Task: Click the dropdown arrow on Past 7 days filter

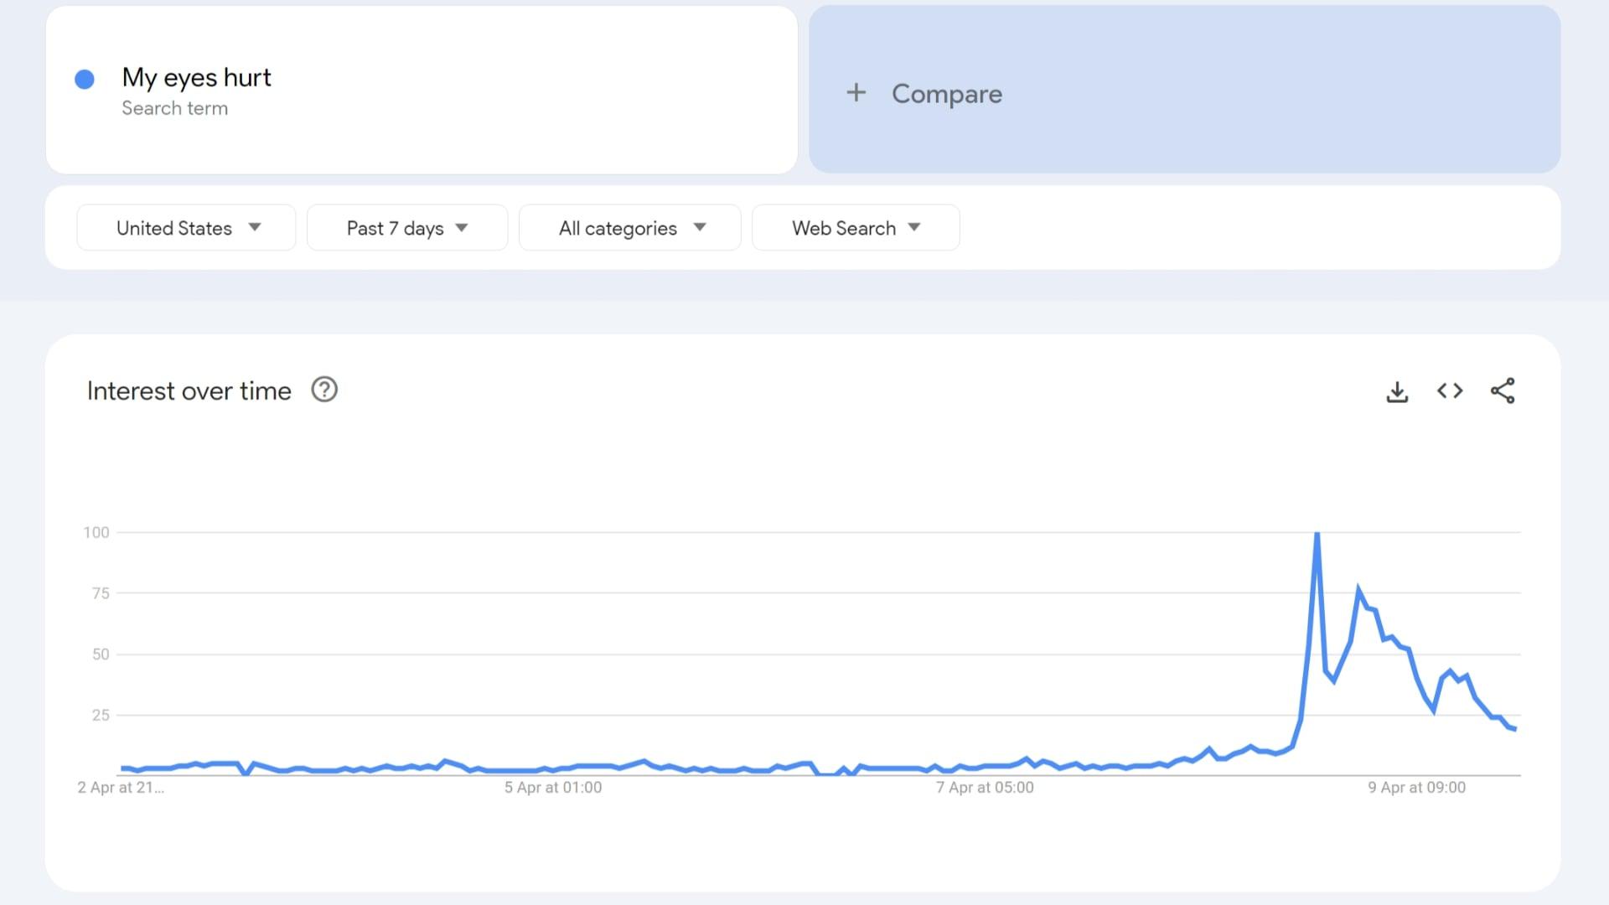Action: point(463,228)
